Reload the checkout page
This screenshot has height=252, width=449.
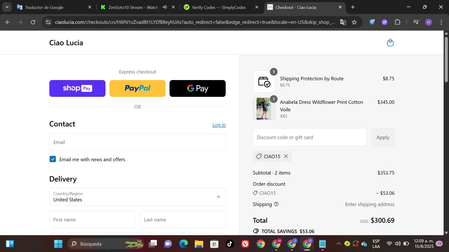(x=33, y=22)
